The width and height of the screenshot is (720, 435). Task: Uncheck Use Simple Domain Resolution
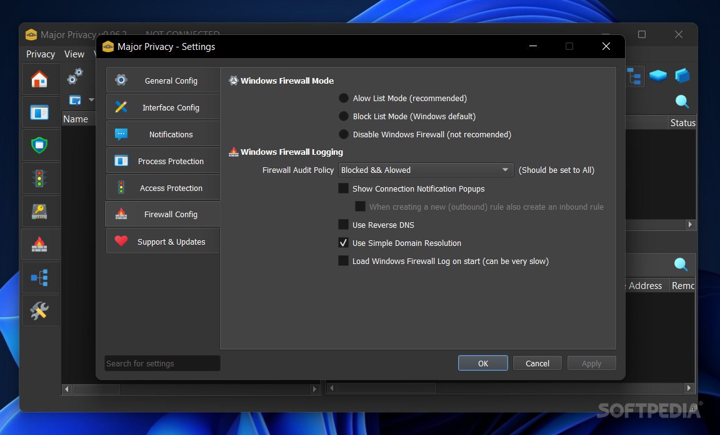pos(343,243)
